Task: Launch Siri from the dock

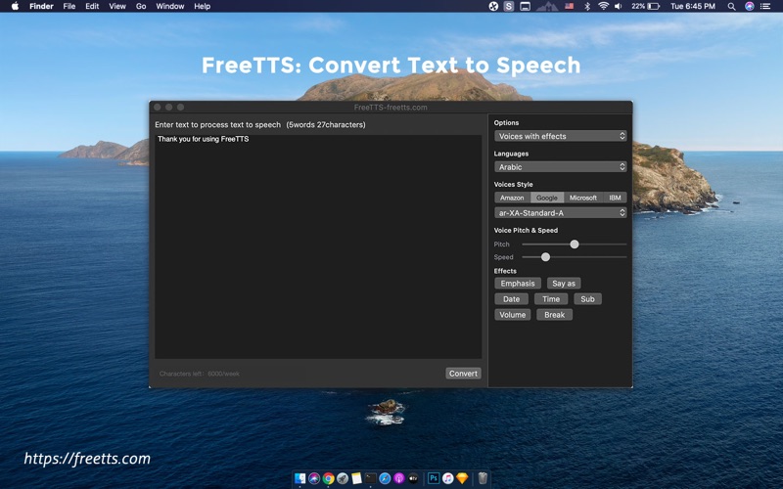Action: [x=314, y=478]
